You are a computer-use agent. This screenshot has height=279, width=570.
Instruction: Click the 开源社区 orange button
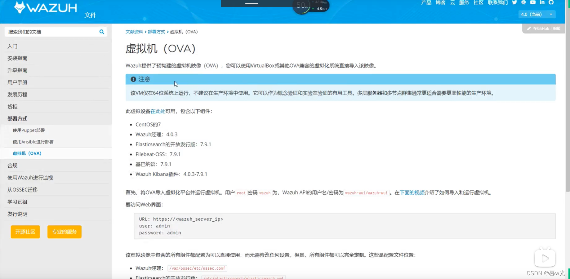pyautogui.click(x=25, y=232)
